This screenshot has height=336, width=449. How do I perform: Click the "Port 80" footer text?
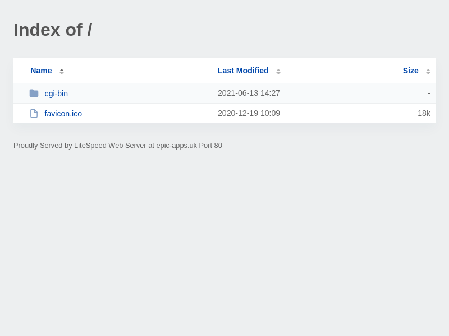[210, 146]
